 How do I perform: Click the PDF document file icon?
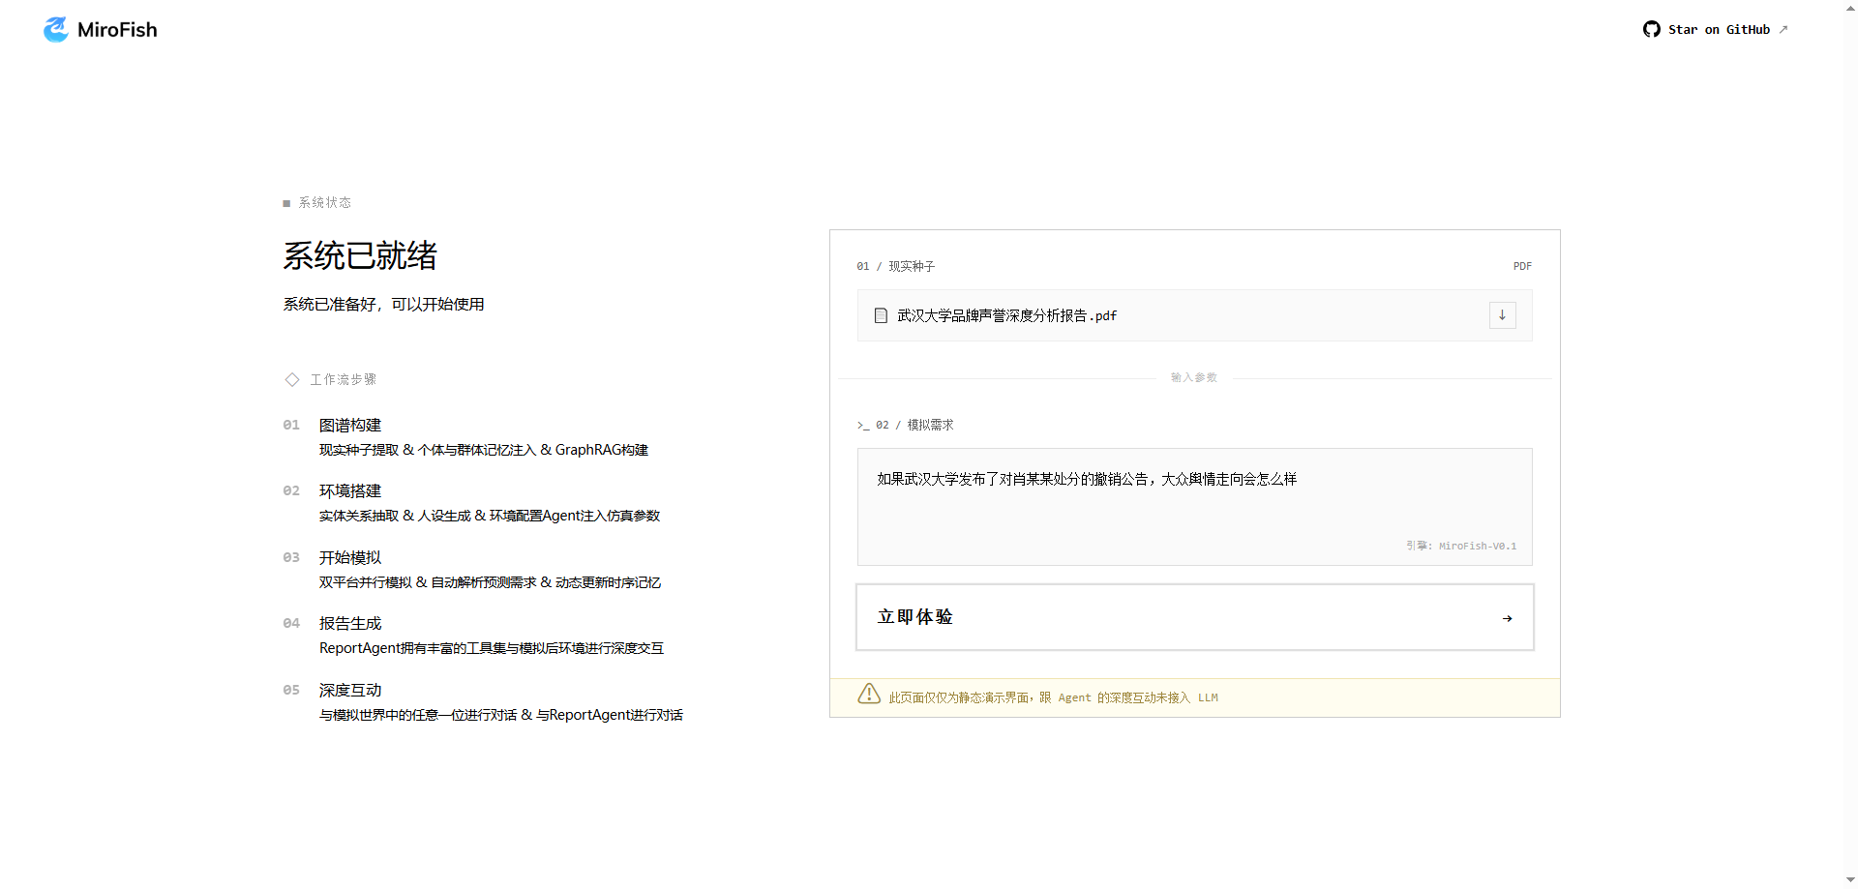881,315
